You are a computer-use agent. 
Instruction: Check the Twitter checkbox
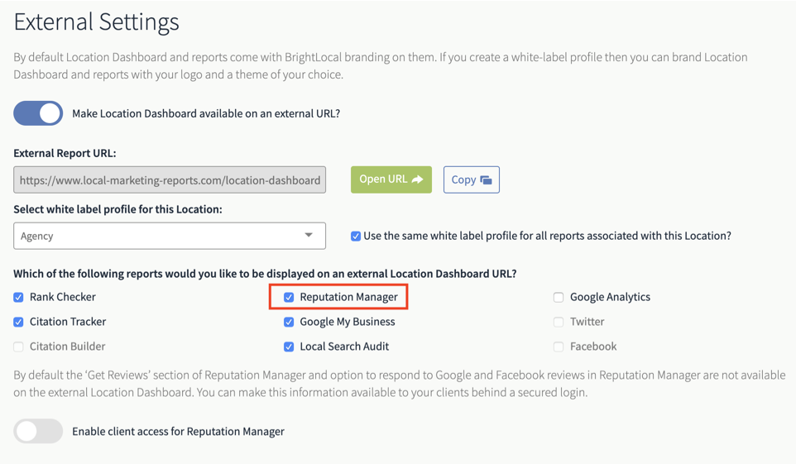(559, 322)
